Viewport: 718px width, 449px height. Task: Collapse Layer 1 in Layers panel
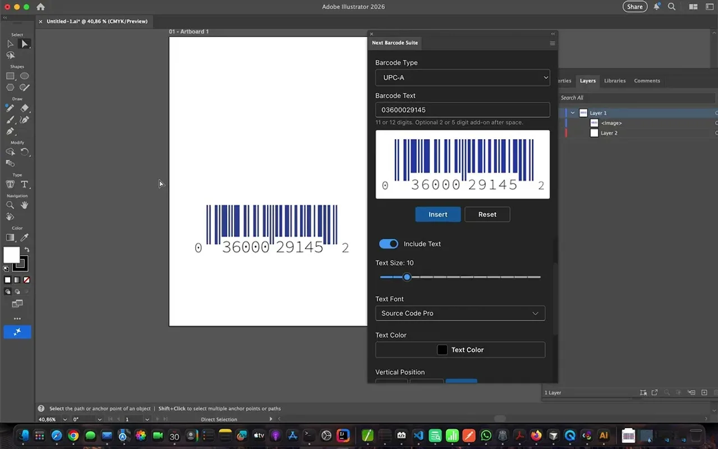click(573, 113)
